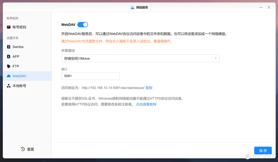The width and height of the screenshot is (278, 162).
Task: Click the Samba S icon
Action: coord(8,47)
